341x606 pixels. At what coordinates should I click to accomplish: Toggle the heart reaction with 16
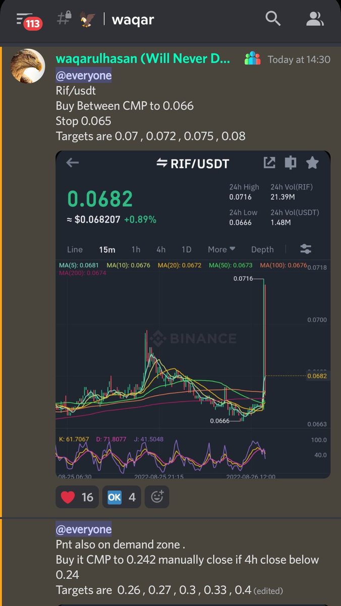tap(77, 497)
